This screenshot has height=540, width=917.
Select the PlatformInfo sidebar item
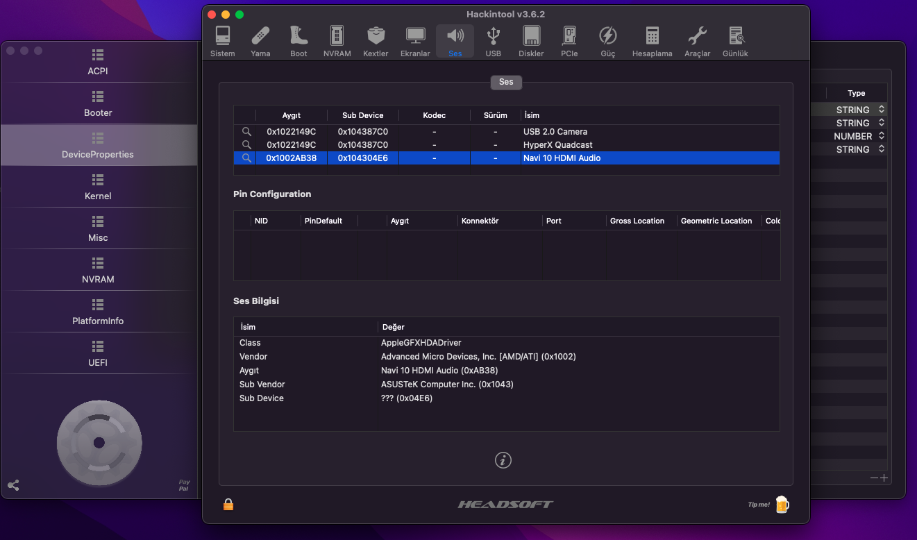[x=98, y=312]
